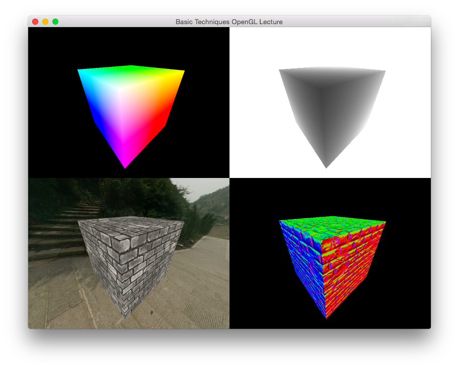Click the red close window button
The width and height of the screenshot is (459, 369).
(35, 22)
